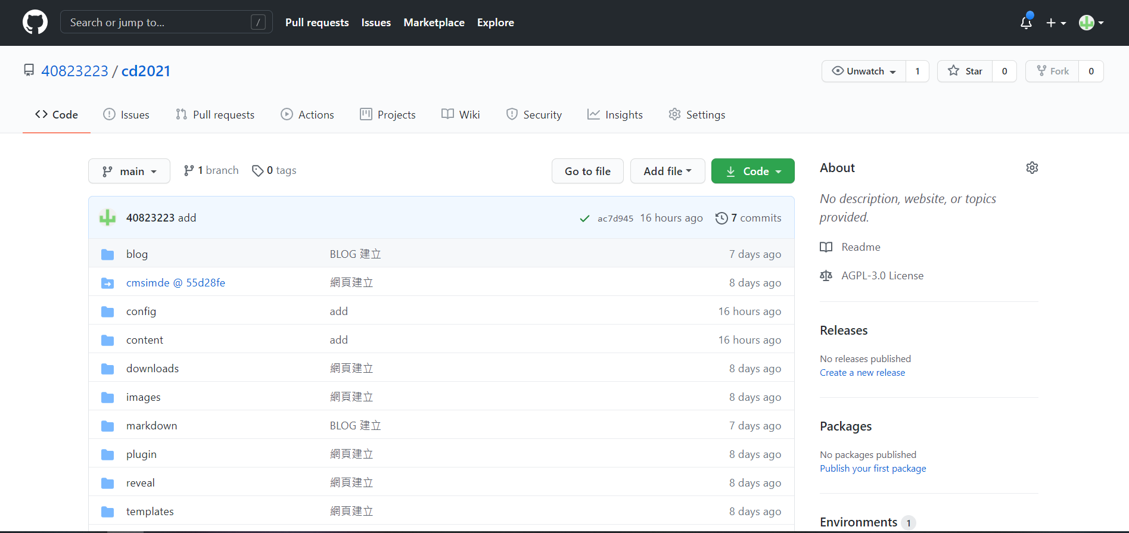Open Pull requests in top navigation

317,23
